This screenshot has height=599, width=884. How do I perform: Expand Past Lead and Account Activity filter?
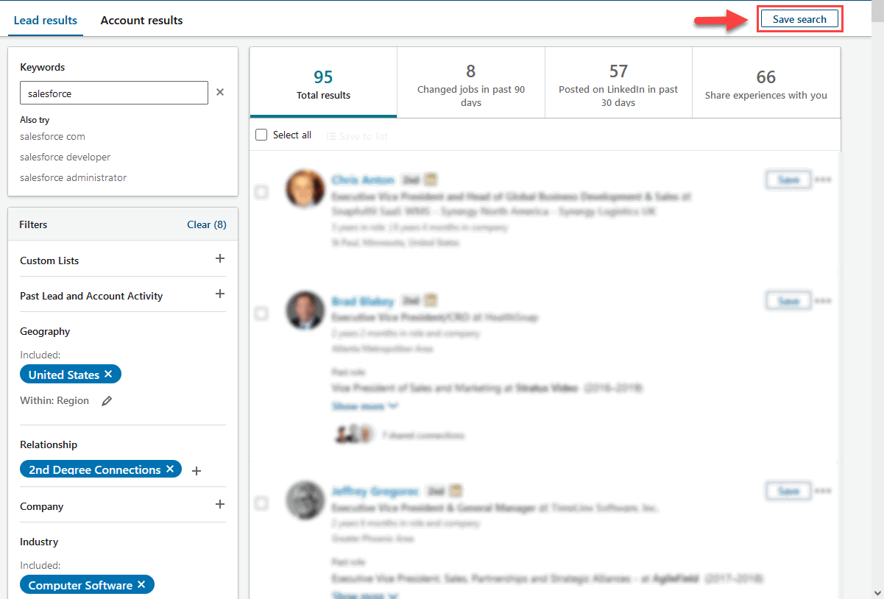click(x=219, y=294)
